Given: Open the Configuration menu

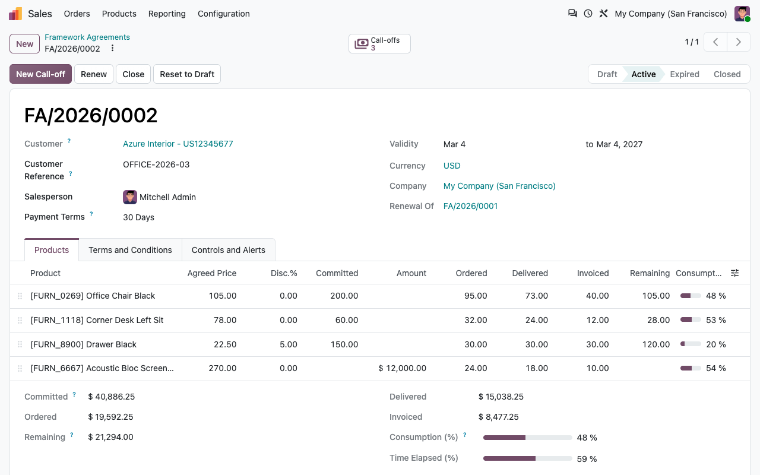Looking at the screenshot, I should [x=224, y=14].
